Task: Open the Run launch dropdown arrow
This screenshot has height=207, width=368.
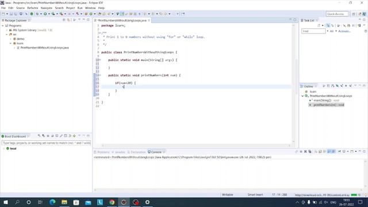Action: tap(49, 14)
